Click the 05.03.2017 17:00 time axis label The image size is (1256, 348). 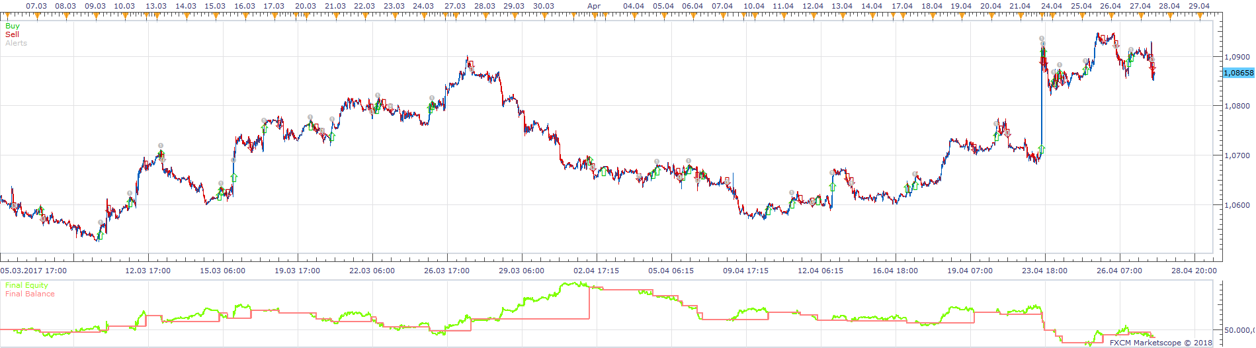[x=33, y=271]
